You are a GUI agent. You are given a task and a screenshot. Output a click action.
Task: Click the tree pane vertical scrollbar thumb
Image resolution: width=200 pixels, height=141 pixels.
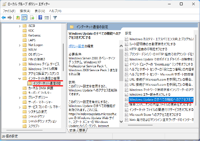tap(63, 57)
